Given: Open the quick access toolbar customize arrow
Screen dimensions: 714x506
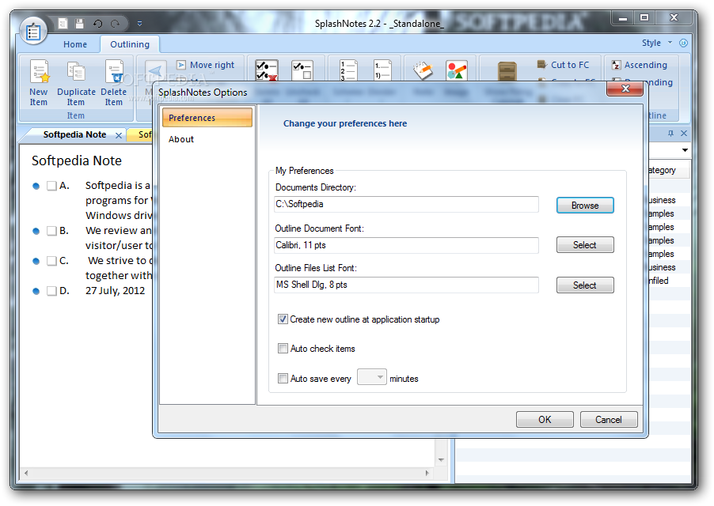Looking at the screenshot, I should (x=140, y=24).
